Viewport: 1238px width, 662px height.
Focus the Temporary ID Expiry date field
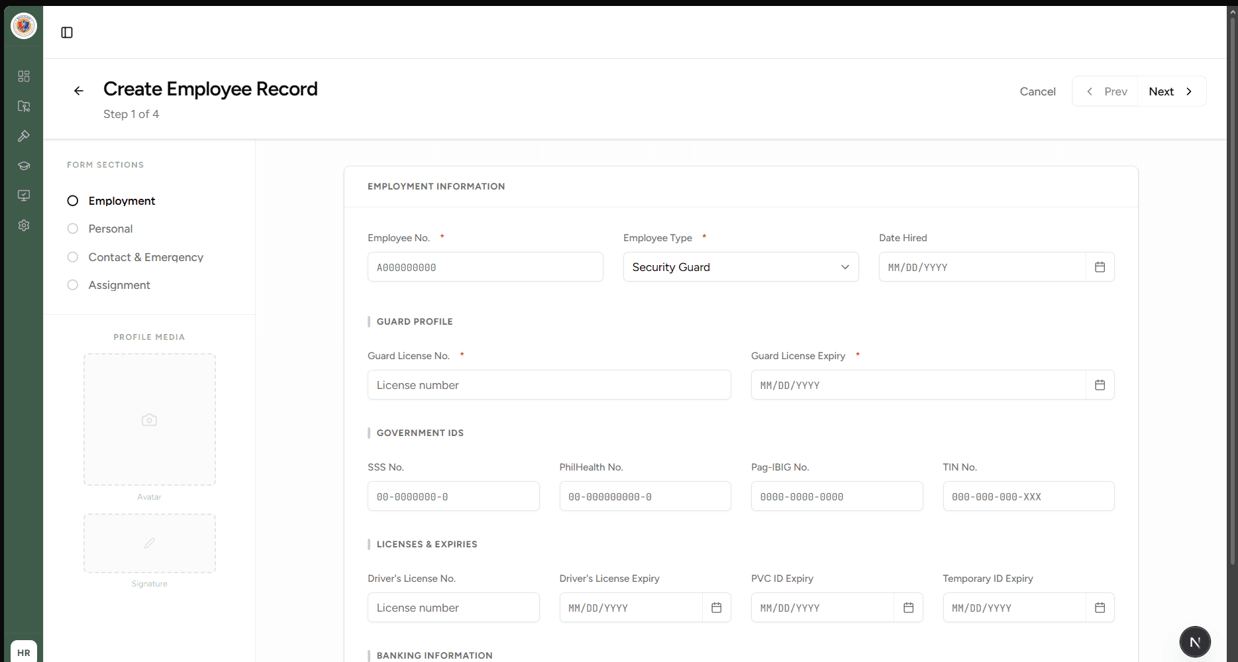tap(1014, 608)
